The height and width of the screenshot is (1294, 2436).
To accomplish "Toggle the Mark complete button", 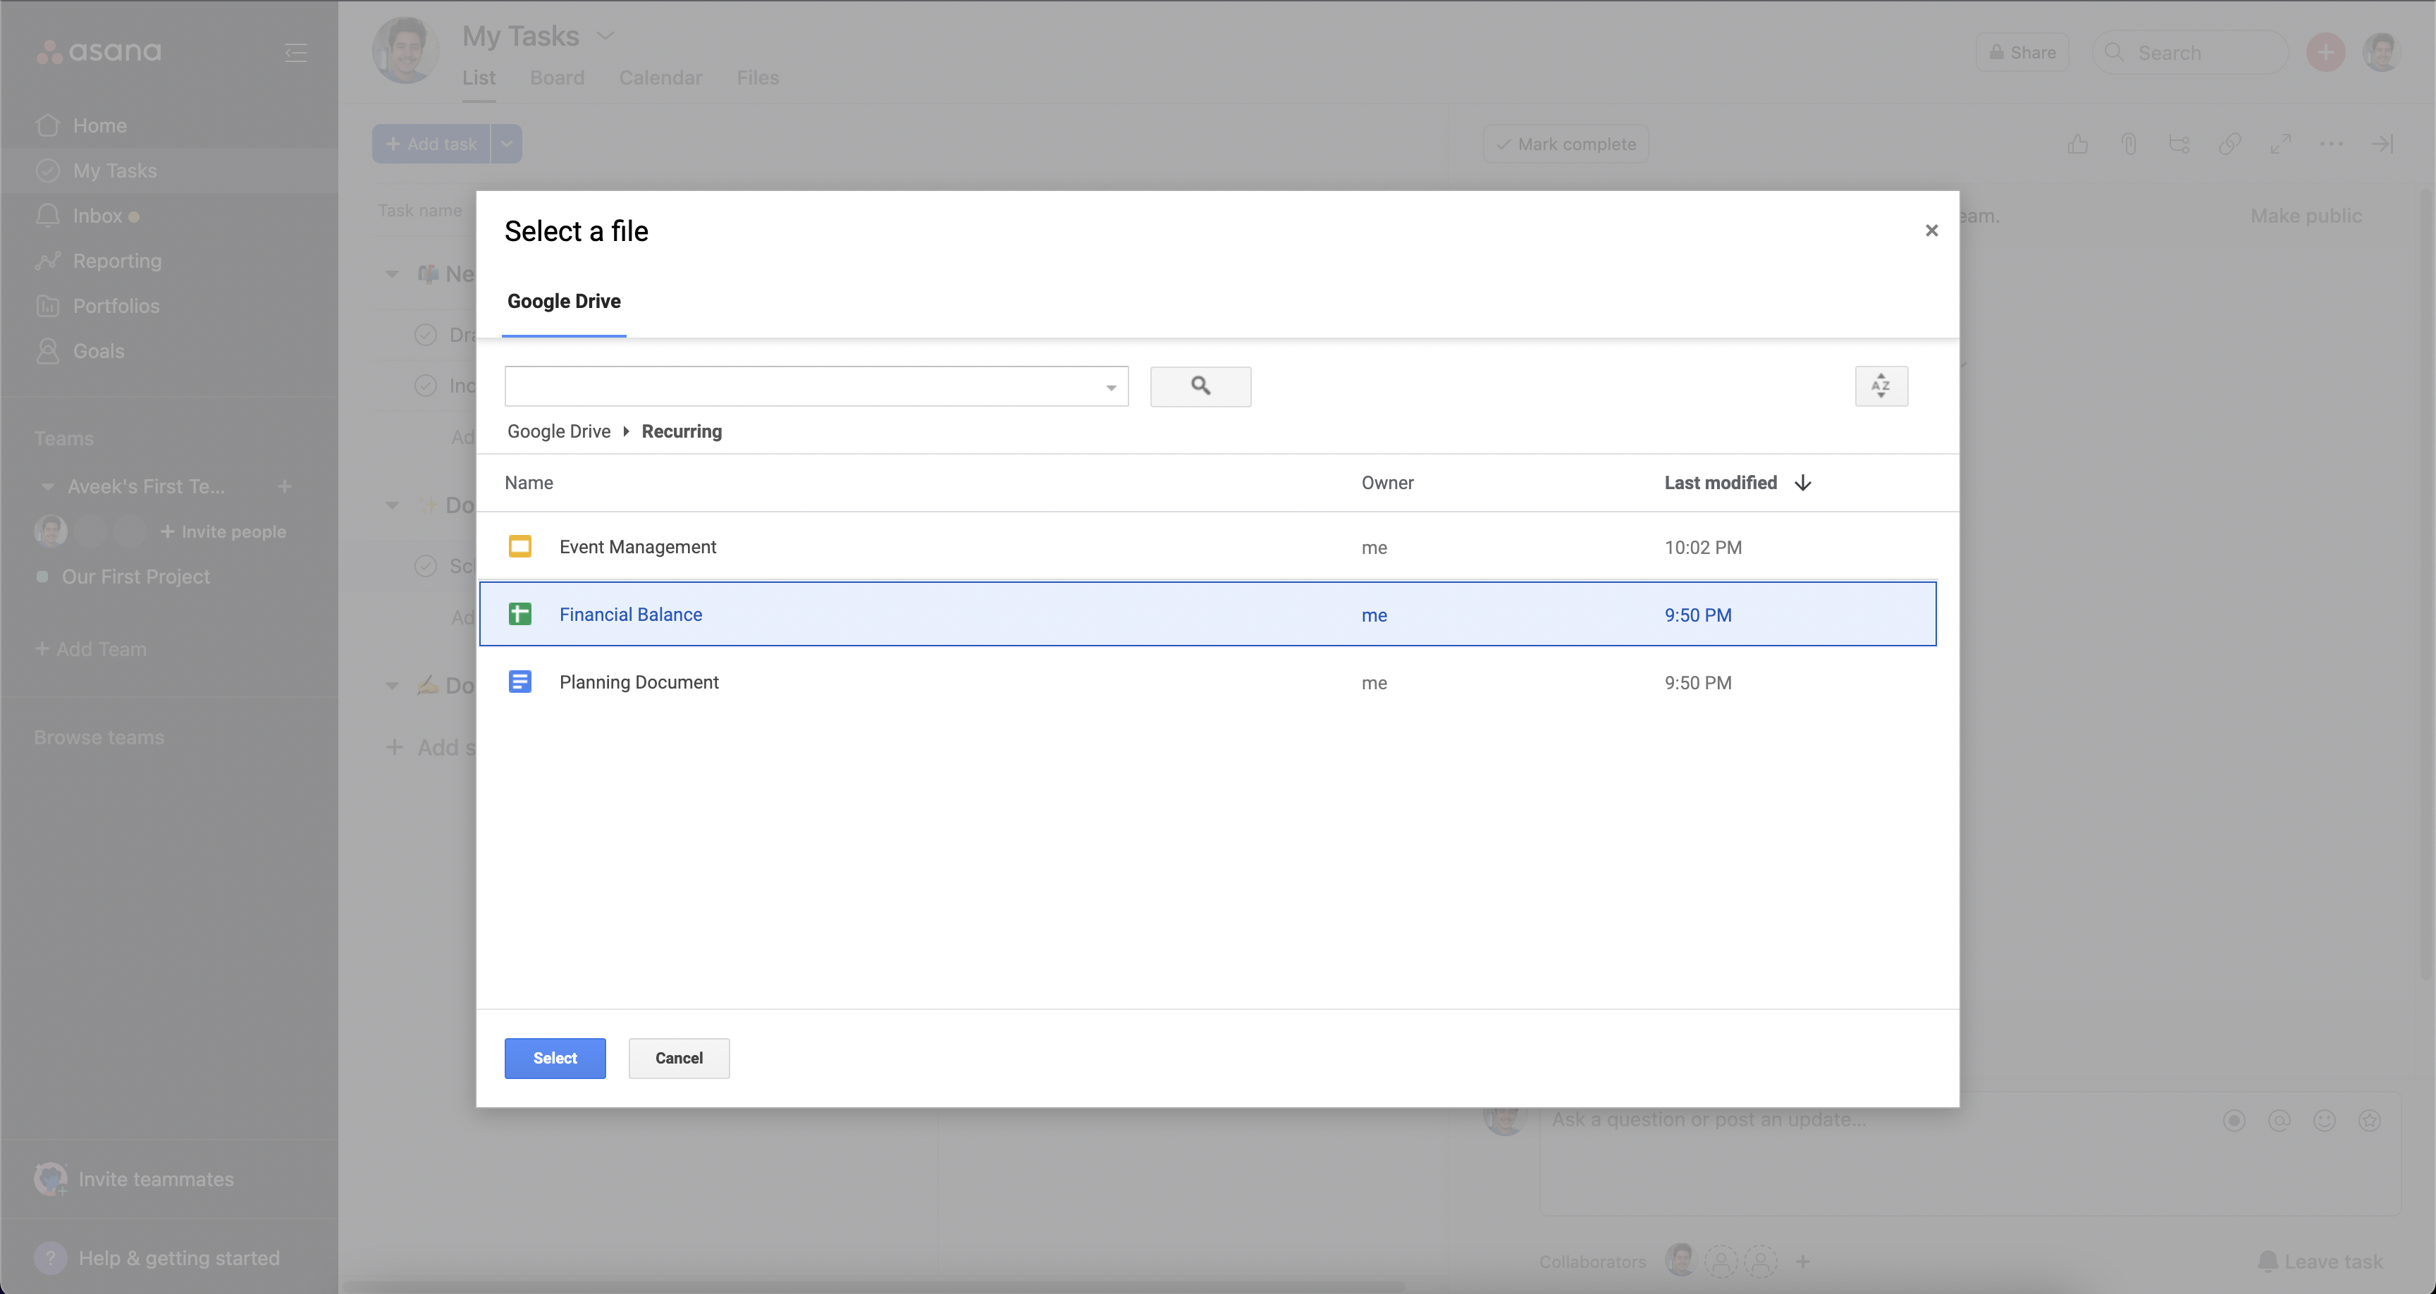I will tap(1566, 144).
